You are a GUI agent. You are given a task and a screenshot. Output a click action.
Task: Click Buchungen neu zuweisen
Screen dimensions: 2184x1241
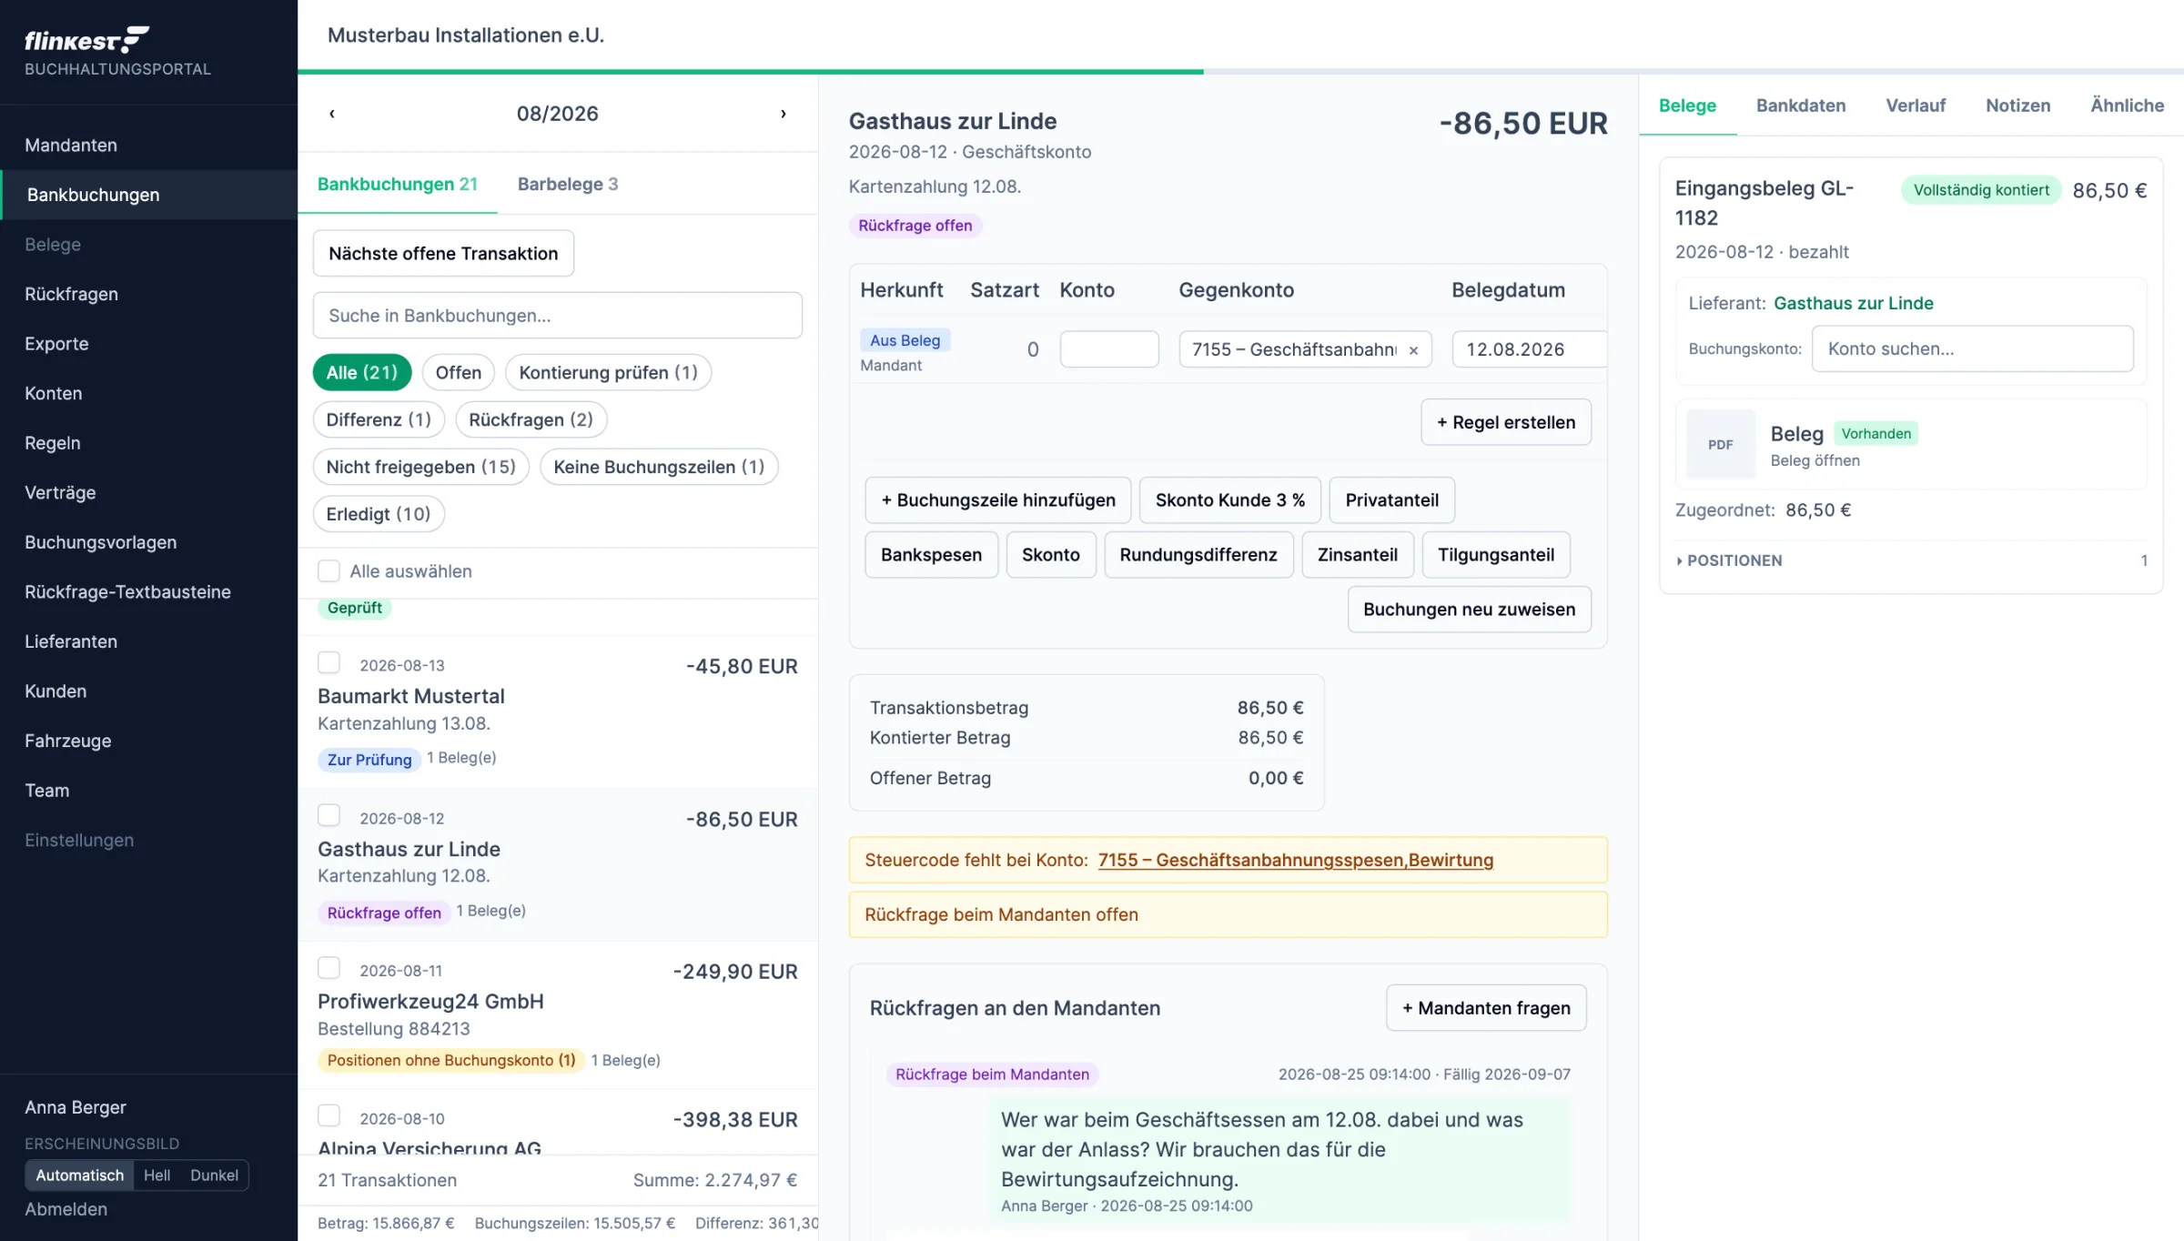pyautogui.click(x=1469, y=610)
